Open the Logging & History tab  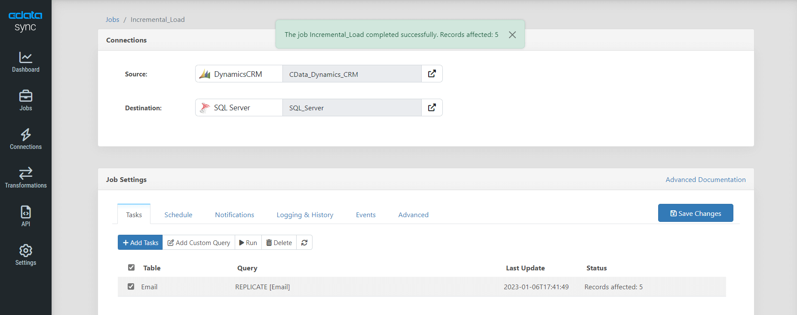[305, 215]
